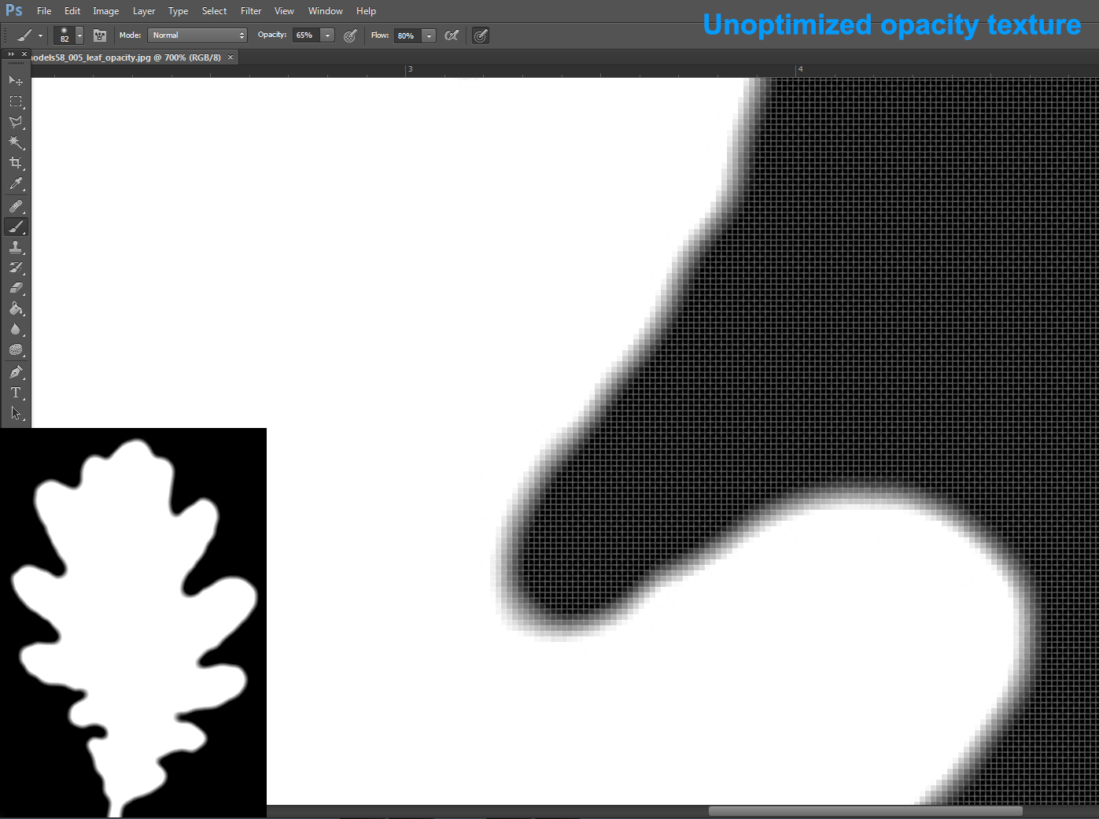Viewport: 1099px width, 819px height.
Task: Select the Crop tool
Action: pyautogui.click(x=16, y=163)
